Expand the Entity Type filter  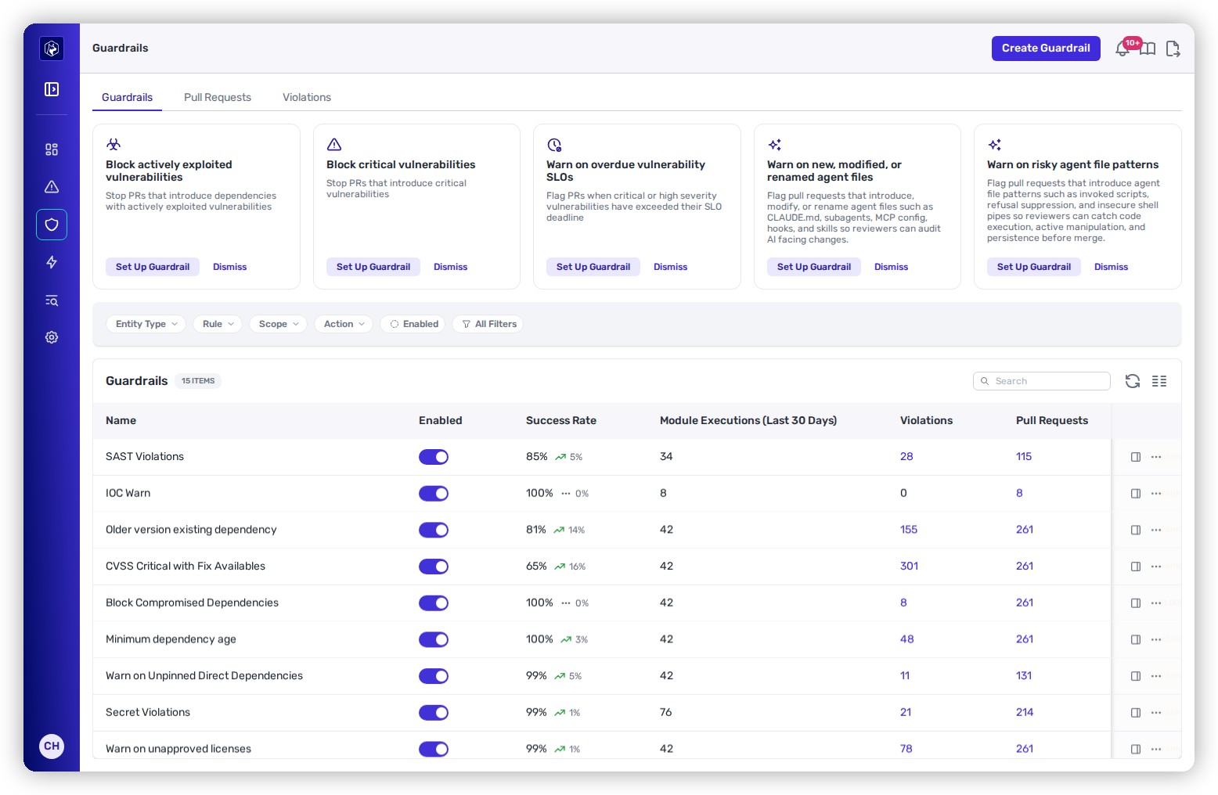(x=146, y=324)
